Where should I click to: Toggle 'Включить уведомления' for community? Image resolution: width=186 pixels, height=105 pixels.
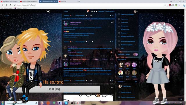click(x=128, y=41)
